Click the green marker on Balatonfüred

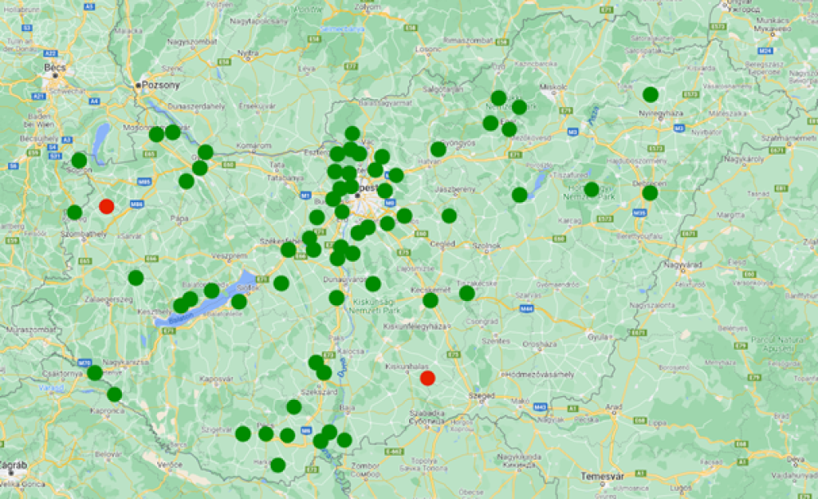coord(212,290)
